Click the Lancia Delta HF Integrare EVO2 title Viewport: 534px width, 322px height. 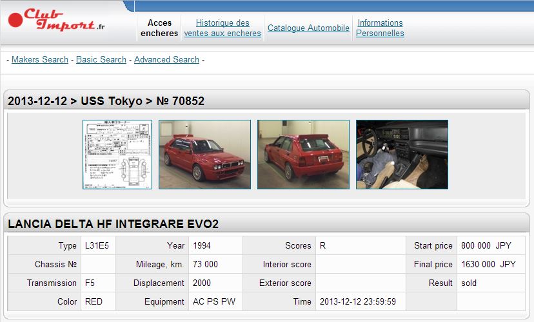click(113, 224)
